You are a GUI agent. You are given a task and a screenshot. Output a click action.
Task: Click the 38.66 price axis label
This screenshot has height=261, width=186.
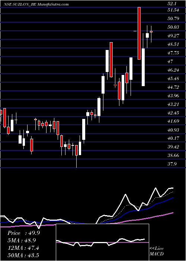(173, 155)
